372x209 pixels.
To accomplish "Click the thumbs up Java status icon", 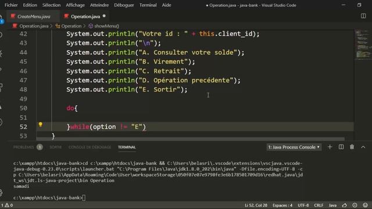I will (345, 205).
